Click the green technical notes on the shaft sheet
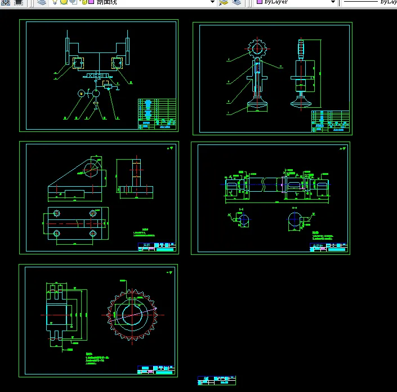Viewport: 397px width, 392px height. [x=322, y=236]
